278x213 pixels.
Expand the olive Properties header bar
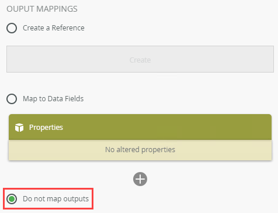(x=140, y=127)
